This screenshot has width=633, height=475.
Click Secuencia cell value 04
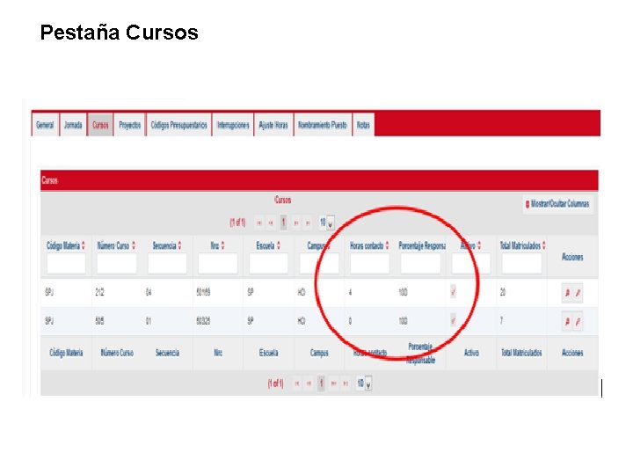[149, 292]
